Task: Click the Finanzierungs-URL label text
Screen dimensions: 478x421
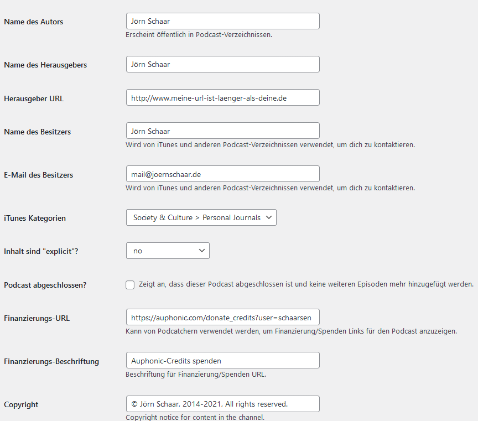Action: 37,318
